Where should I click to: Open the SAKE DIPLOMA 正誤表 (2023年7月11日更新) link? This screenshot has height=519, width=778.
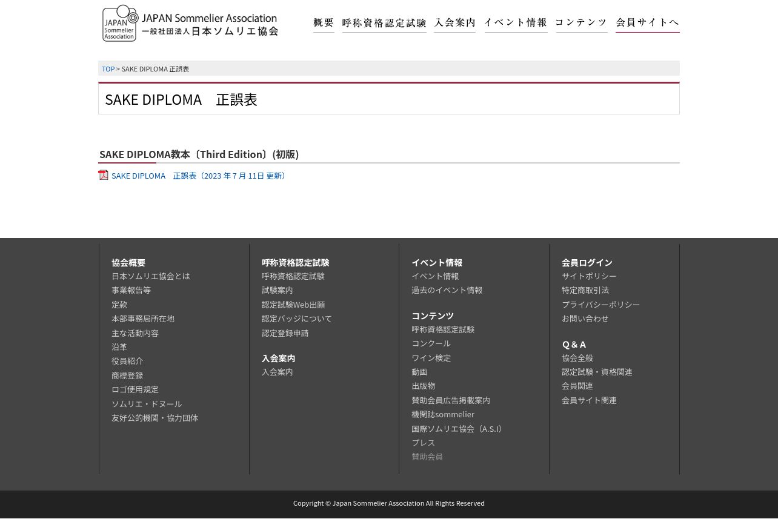(x=200, y=176)
